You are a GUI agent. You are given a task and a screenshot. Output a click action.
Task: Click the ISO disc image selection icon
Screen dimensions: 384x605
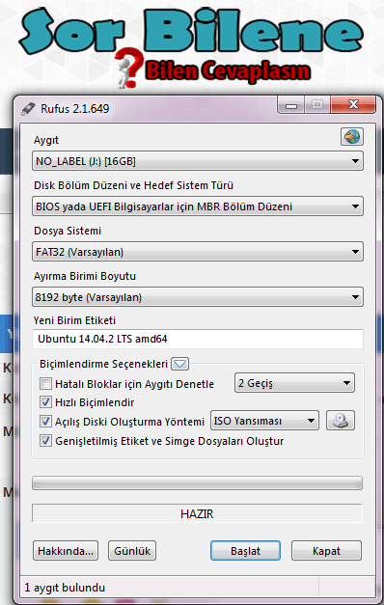341,421
